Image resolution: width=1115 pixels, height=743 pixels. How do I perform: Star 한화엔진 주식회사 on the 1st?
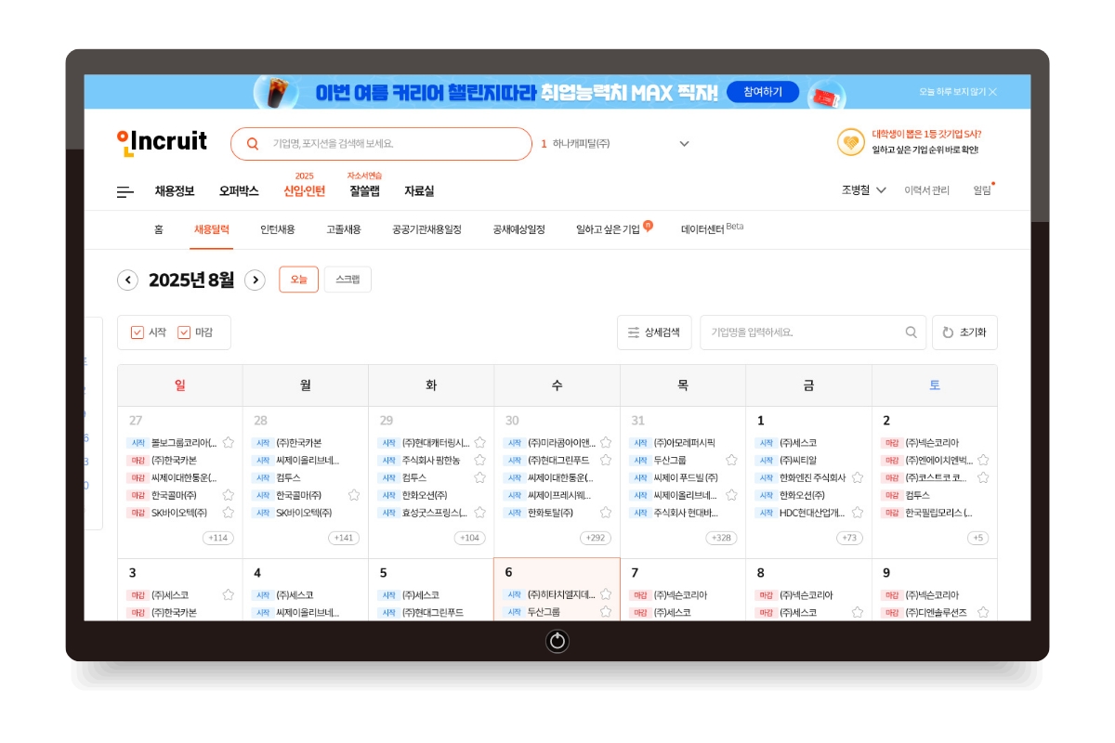pyautogui.click(x=858, y=477)
